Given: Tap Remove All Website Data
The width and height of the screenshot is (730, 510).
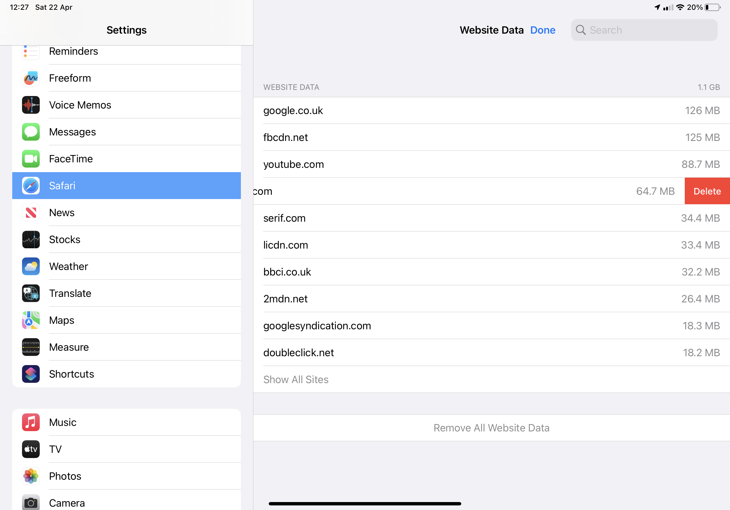Looking at the screenshot, I should click(x=491, y=428).
